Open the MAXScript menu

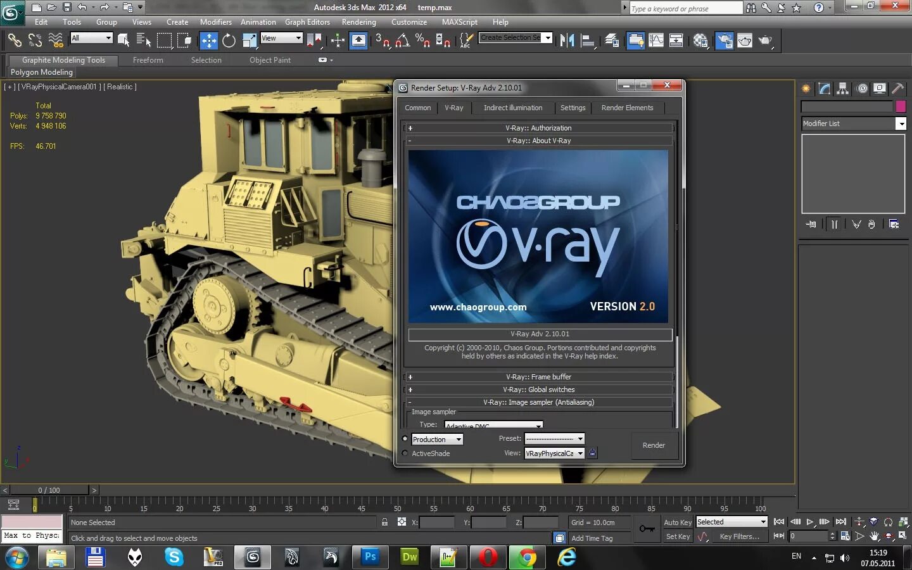point(460,22)
